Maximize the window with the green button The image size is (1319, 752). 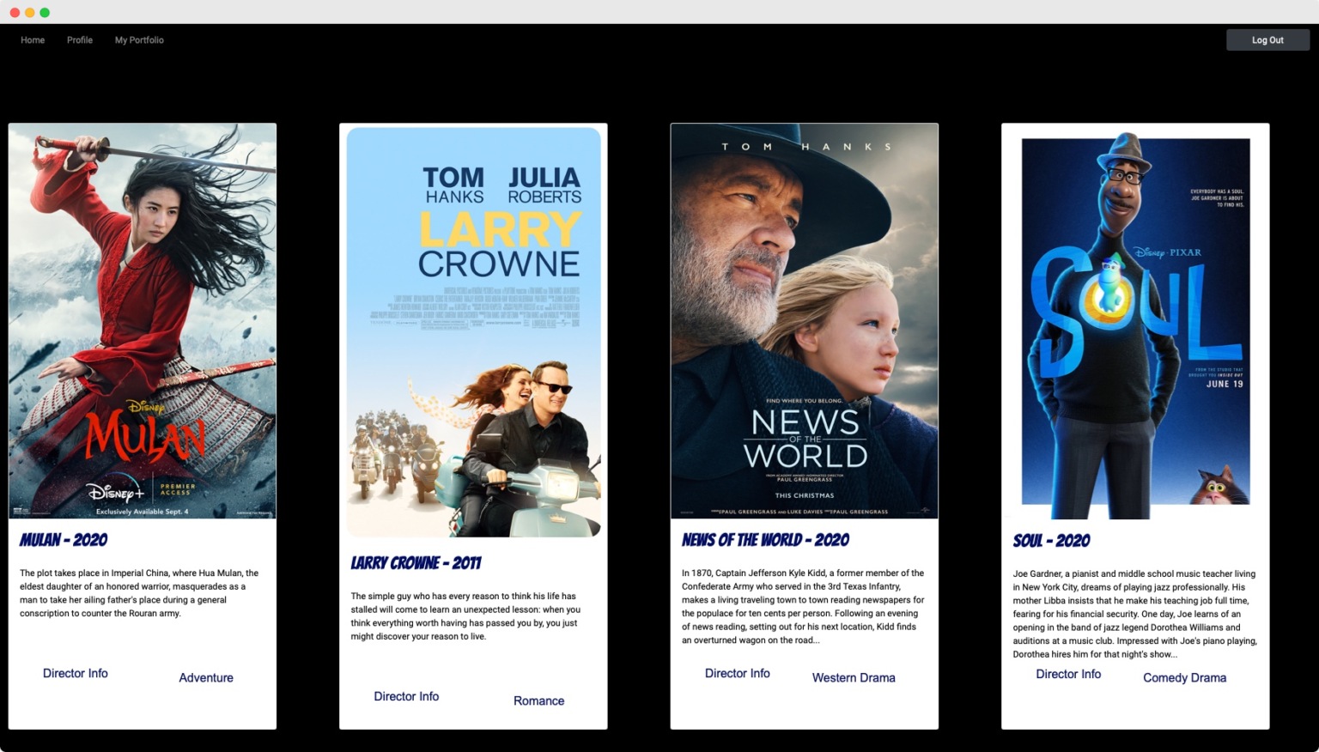tap(45, 12)
